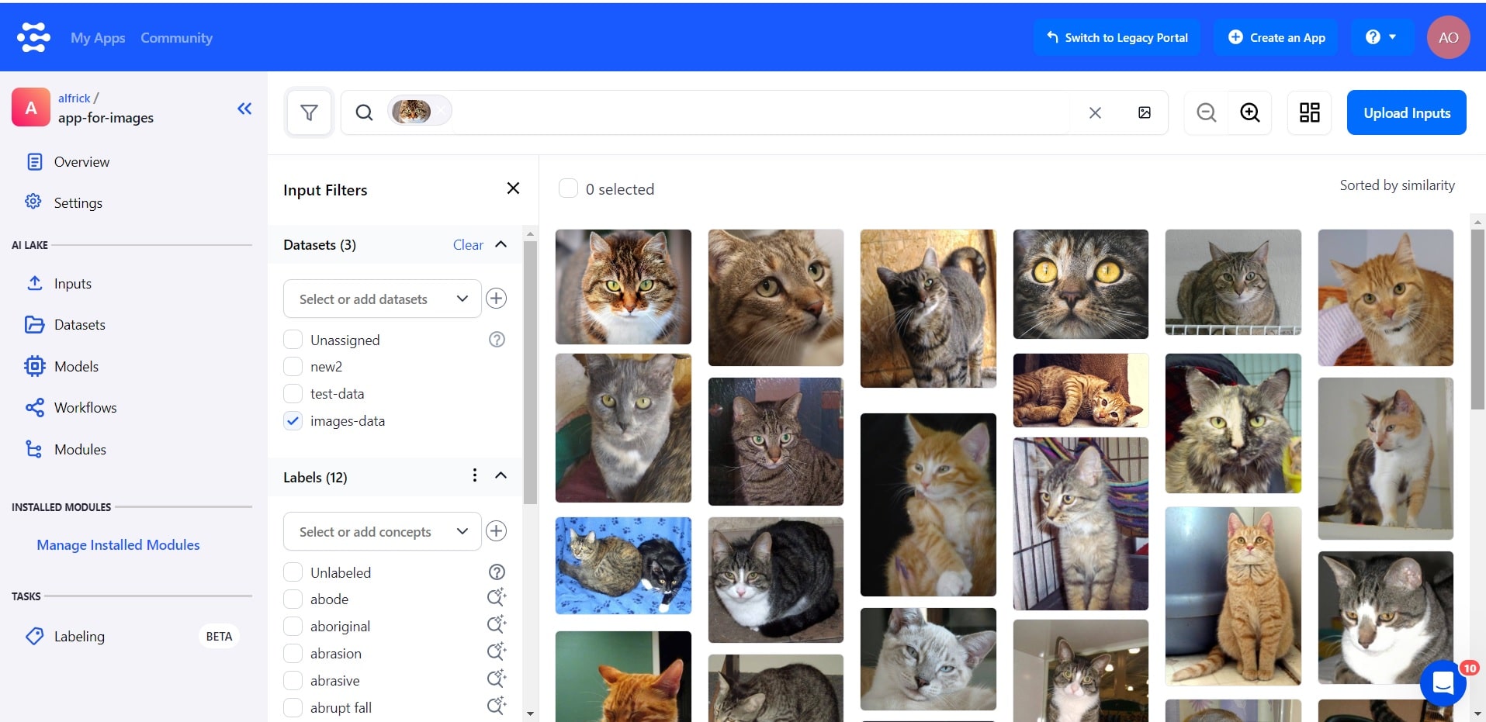Collapse the sidebar with double chevron
This screenshot has height=722, width=1486.
pos(244,109)
